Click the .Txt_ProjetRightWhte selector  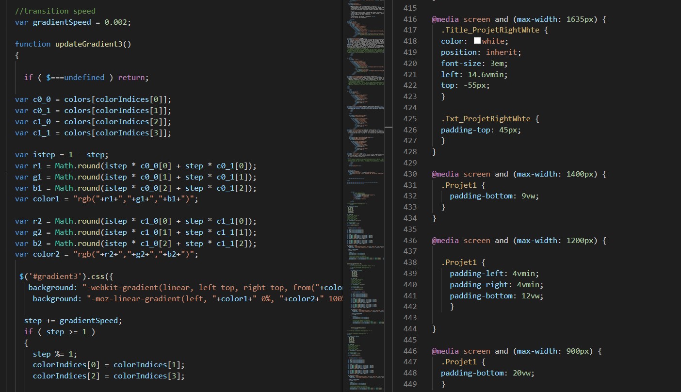tap(486, 119)
